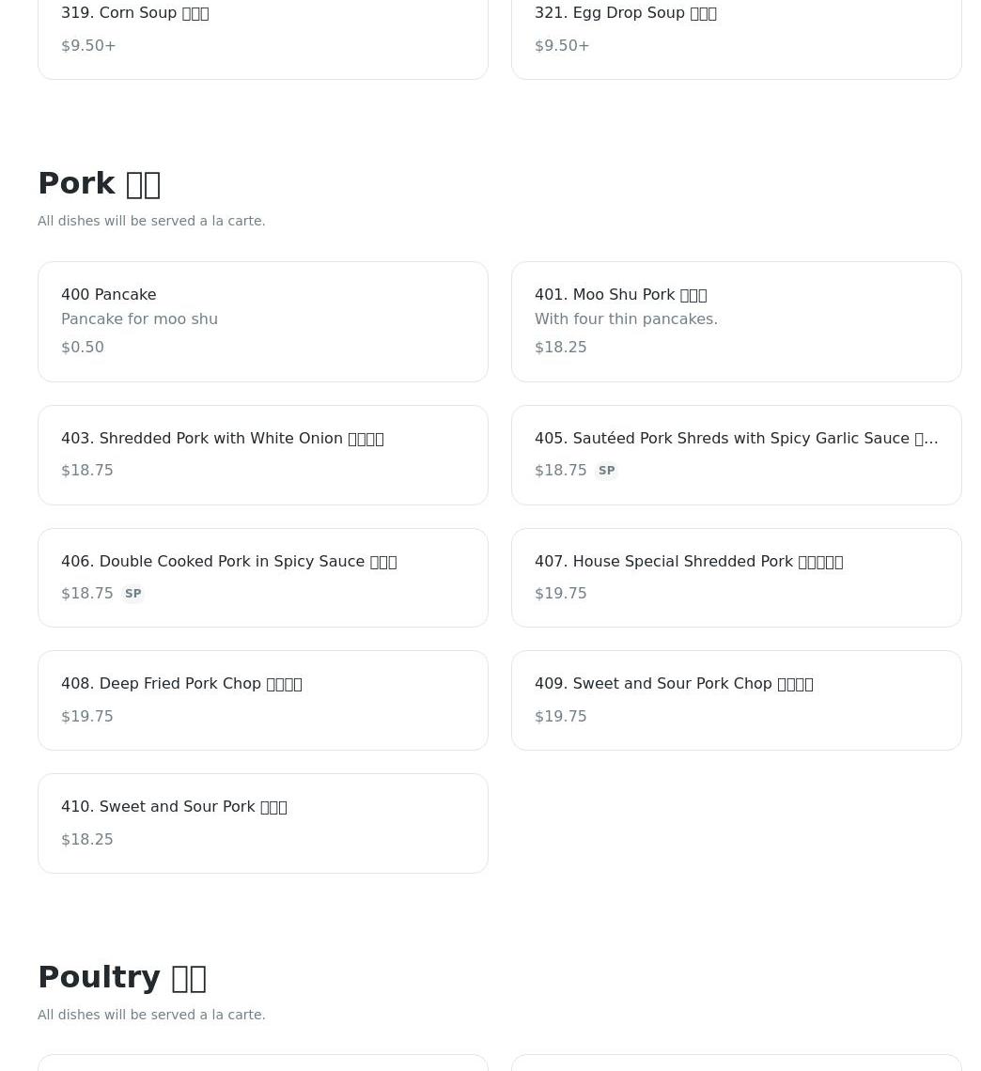Pick 407. House Special Shredded Pork
This screenshot has height=1071, width=981.
736,577
